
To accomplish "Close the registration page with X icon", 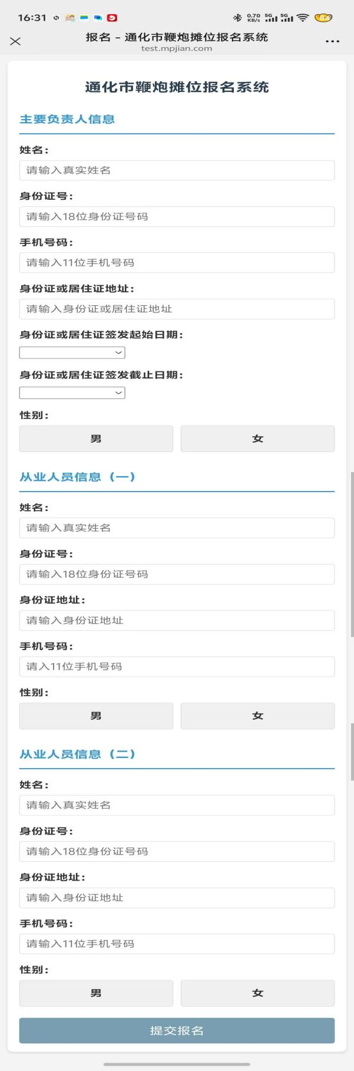I will click(x=15, y=41).
